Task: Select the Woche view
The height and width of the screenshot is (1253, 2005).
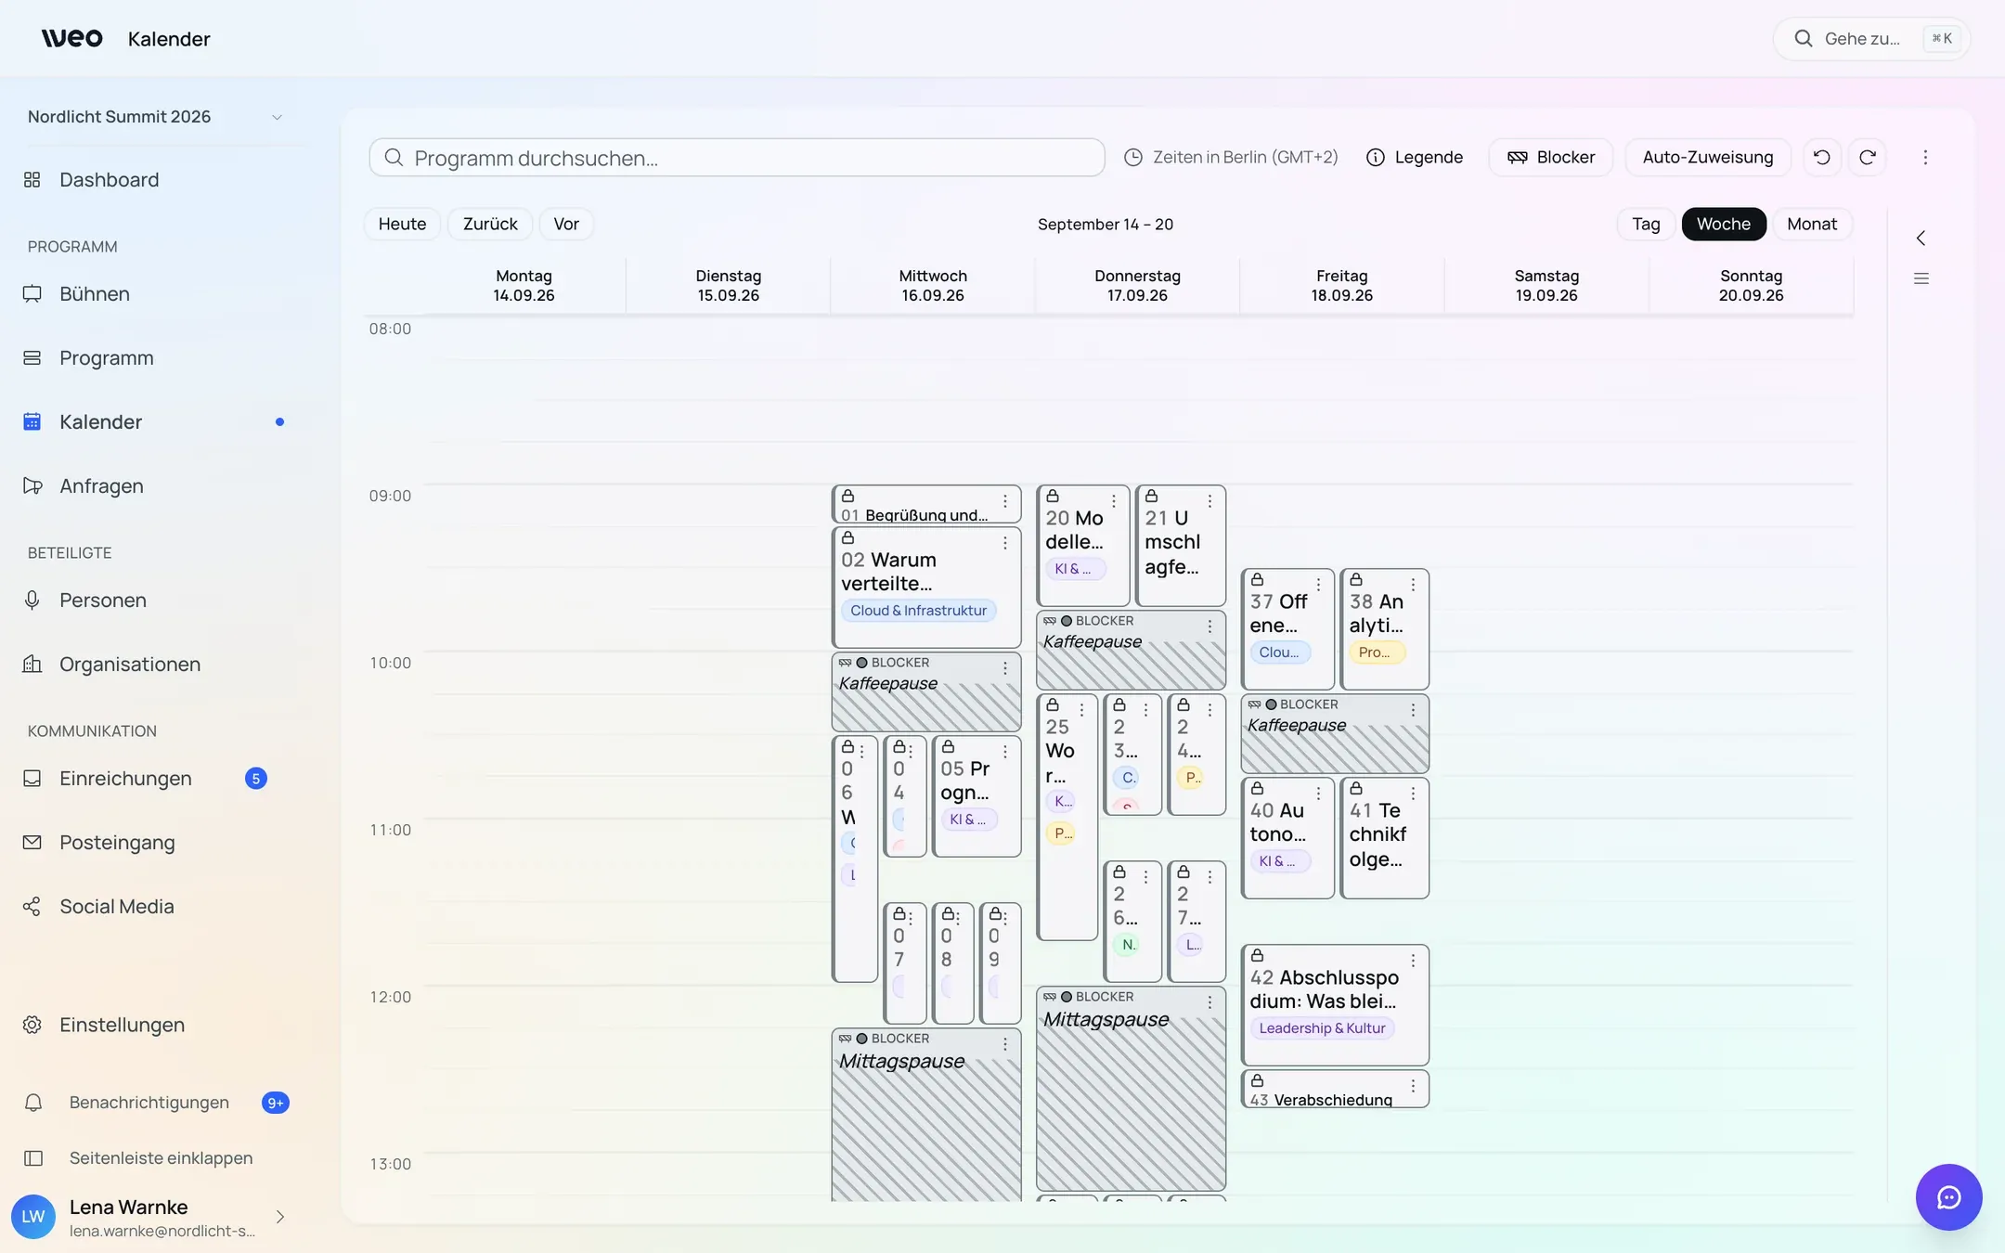Action: tap(1724, 225)
